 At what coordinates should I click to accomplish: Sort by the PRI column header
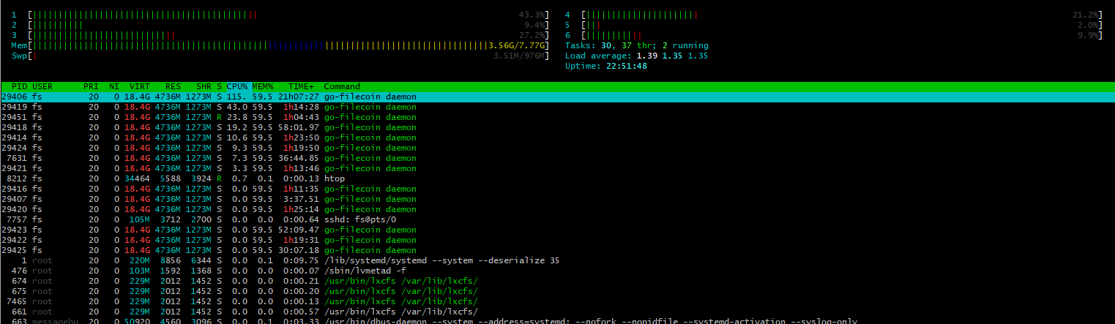[x=91, y=86]
